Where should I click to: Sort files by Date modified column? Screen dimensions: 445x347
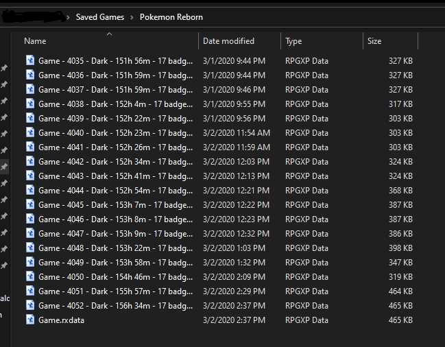coord(228,41)
